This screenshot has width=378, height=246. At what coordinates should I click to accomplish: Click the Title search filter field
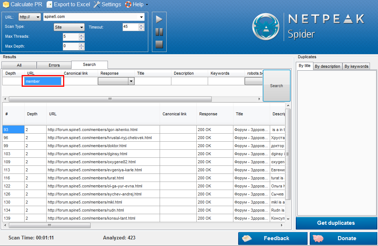pyautogui.click(x=153, y=81)
